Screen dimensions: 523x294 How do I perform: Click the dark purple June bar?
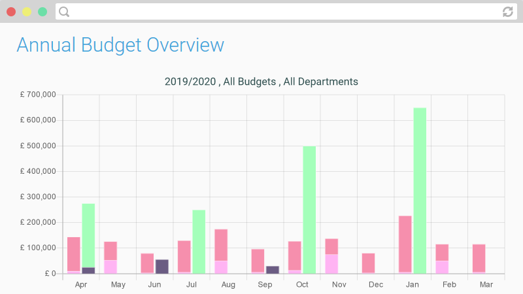(x=162, y=267)
